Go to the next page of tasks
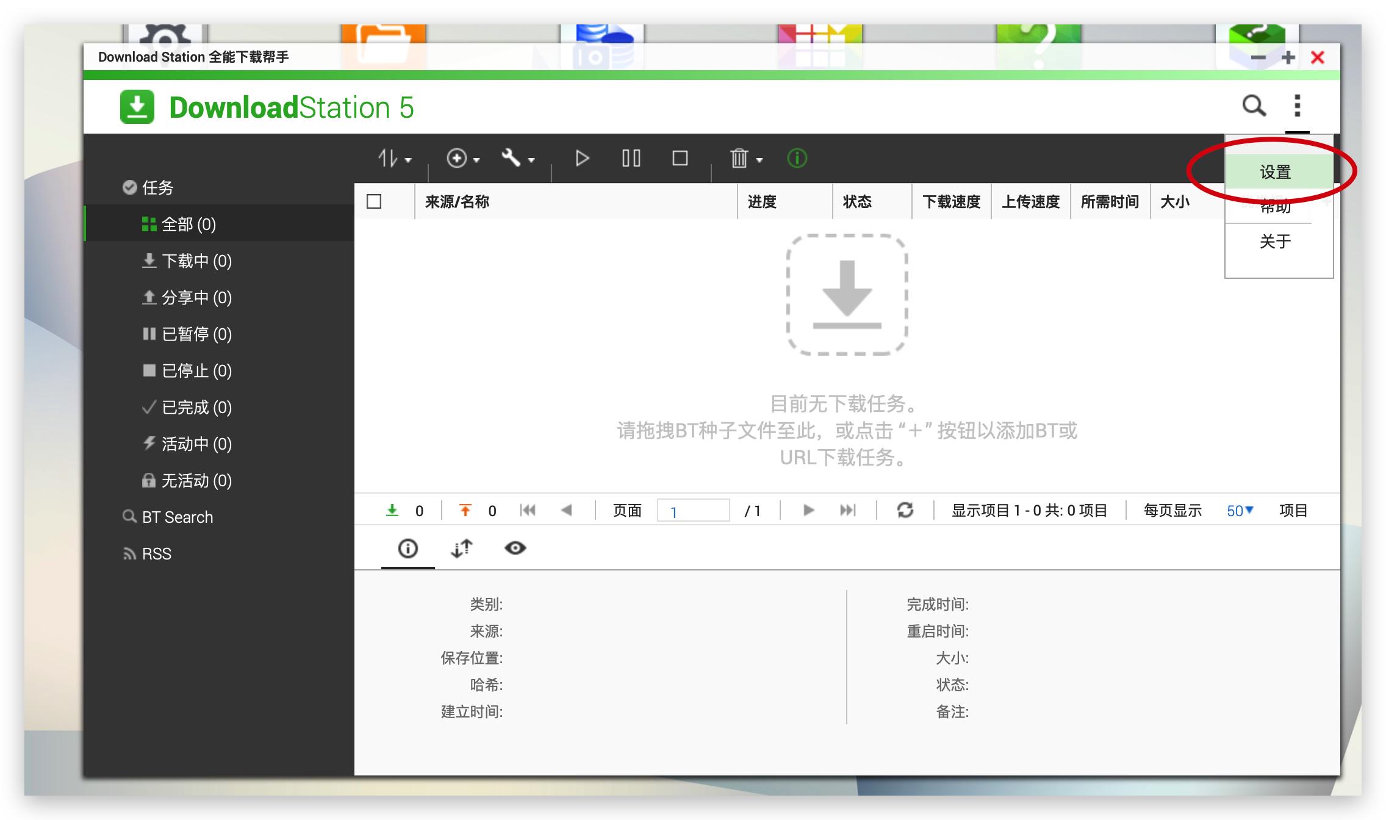1386x820 pixels. [x=808, y=511]
